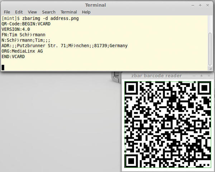Close the zbar barcode reader window
Viewport: 215px width, 172px height.
click(209, 76)
